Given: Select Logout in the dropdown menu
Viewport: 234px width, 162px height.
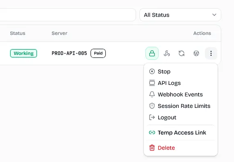Looking at the screenshot, I should coord(181,118).
